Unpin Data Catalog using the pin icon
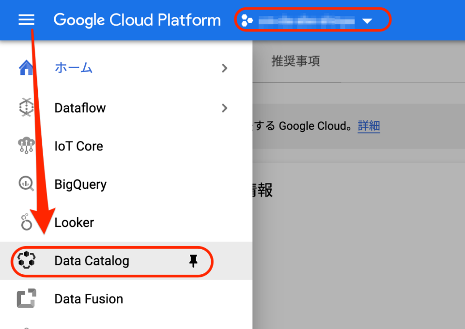 pos(193,261)
